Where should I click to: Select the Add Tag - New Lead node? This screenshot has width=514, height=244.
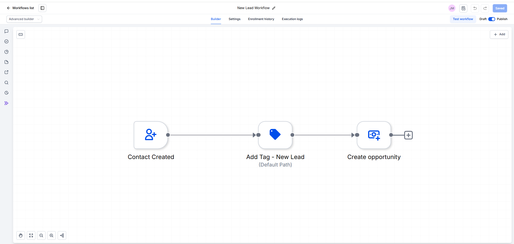(275, 135)
